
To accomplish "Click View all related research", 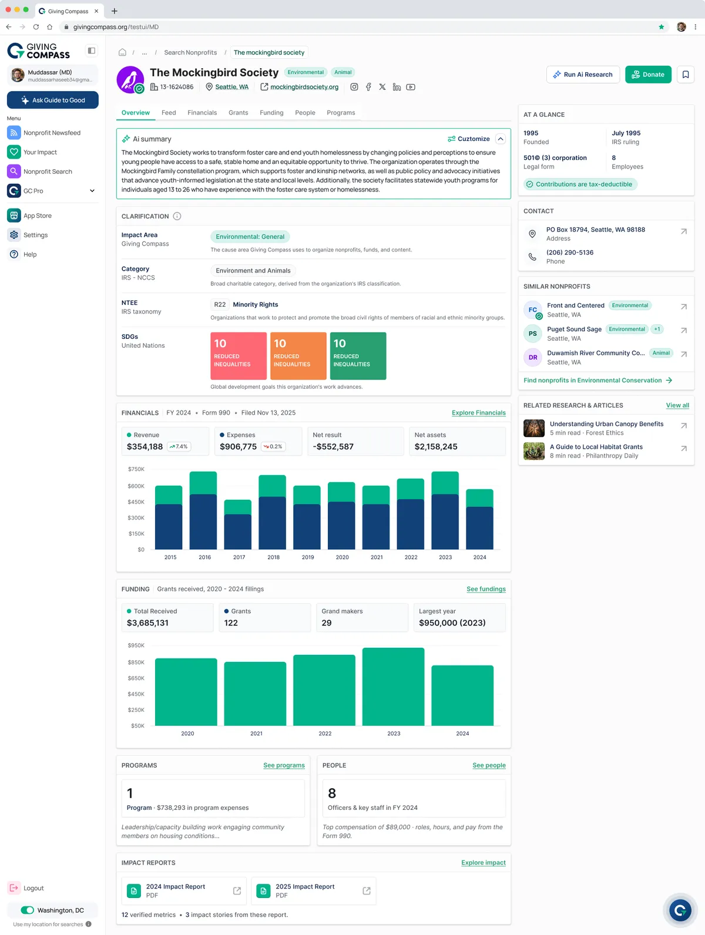I will click(677, 405).
